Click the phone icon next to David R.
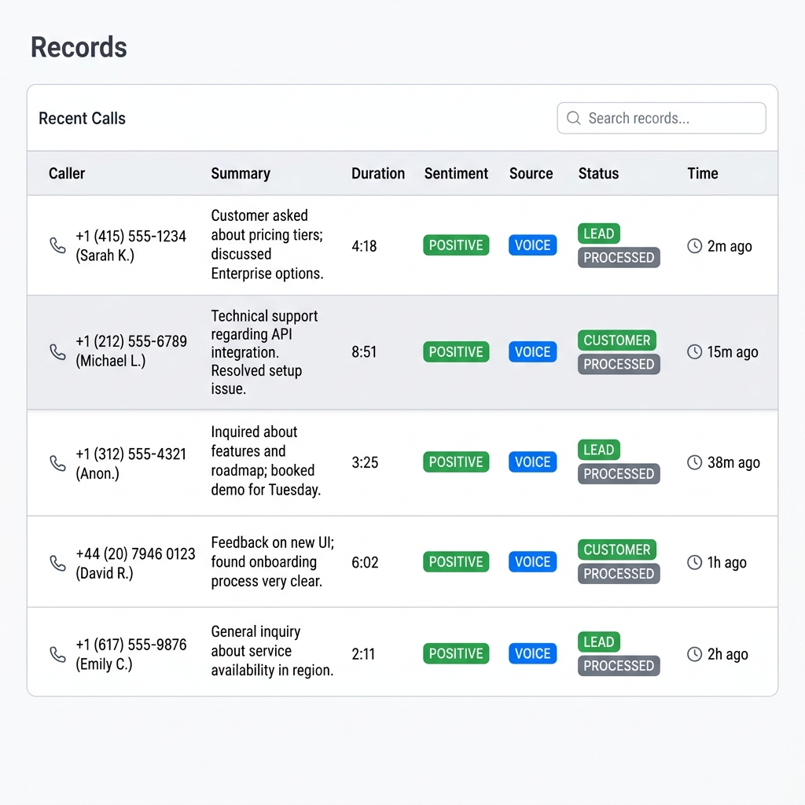Screen dimensions: 805x805 point(57,562)
